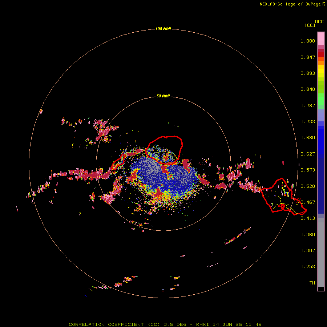
Task: Click the 0.893 legend value
Action: point(308,73)
